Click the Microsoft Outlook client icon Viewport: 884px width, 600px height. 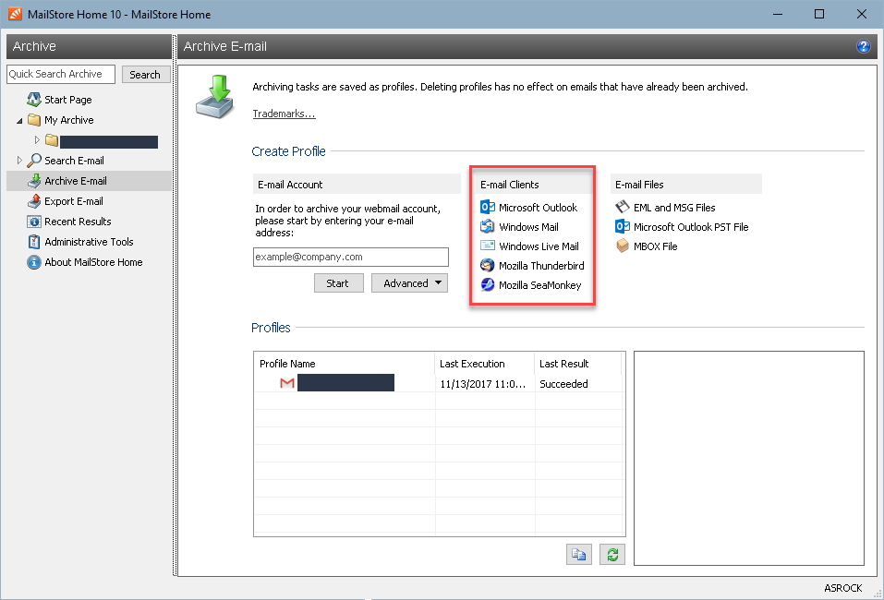tap(488, 208)
